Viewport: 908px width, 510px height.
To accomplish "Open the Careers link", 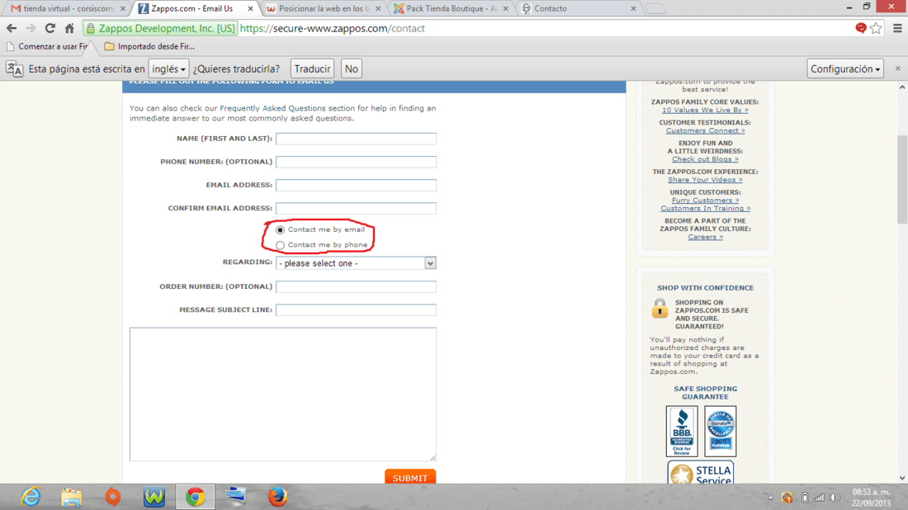I will (705, 237).
